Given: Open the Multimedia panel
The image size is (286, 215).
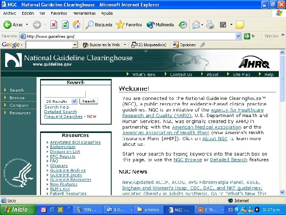Looking at the screenshot, I should (x=160, y=25).
